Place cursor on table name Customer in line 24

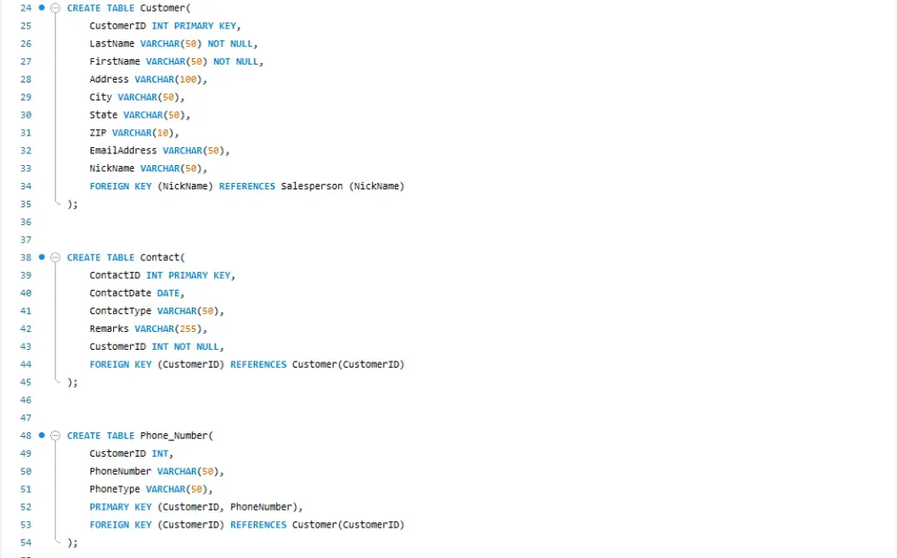163,8
